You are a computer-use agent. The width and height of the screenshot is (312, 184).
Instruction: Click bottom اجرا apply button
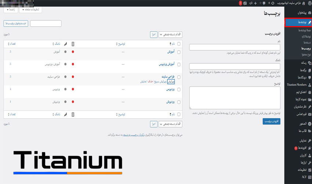[153, 124]
